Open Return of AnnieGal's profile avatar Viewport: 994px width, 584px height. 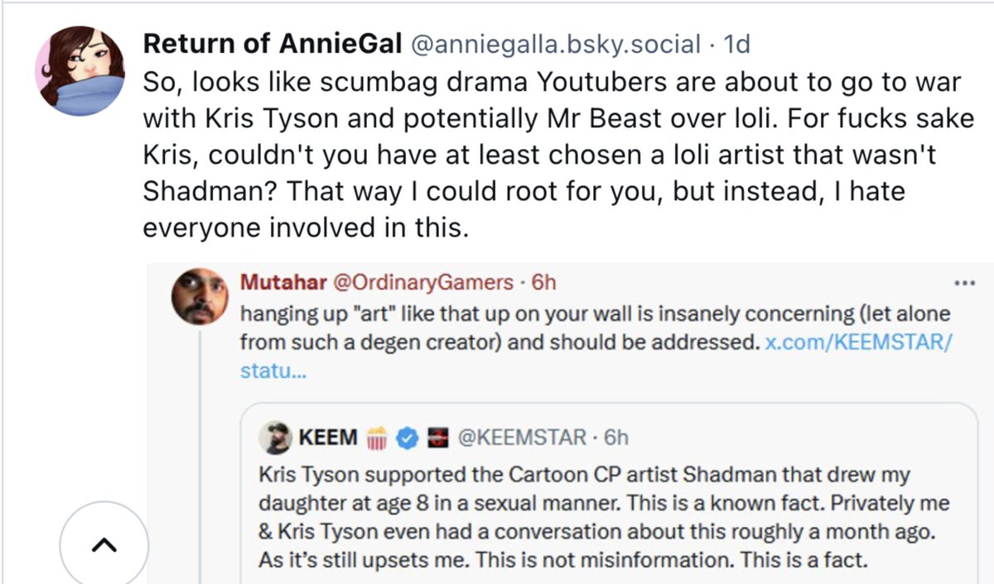[x=80, y=70]
